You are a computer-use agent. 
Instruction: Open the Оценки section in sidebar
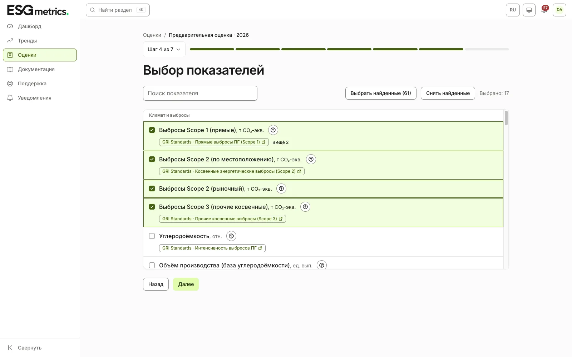[x=40, y=55]
